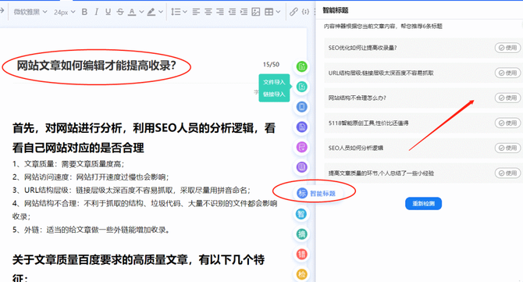Viewport: 523px width, 282px height.
Task: Click the 重新检测 button
Action: point(423,204)
